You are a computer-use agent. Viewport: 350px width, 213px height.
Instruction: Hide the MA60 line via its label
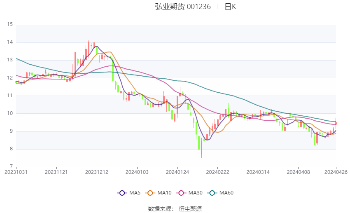pos(226,193)
